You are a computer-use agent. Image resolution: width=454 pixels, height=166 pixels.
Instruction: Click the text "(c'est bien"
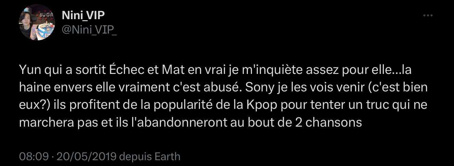[x=398, y=88]
